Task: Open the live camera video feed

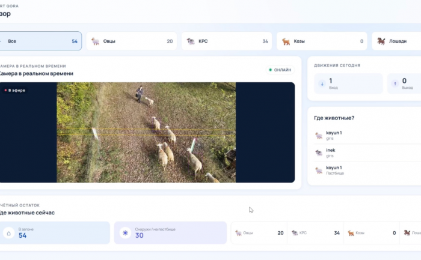Action: (x=147, y=133)
